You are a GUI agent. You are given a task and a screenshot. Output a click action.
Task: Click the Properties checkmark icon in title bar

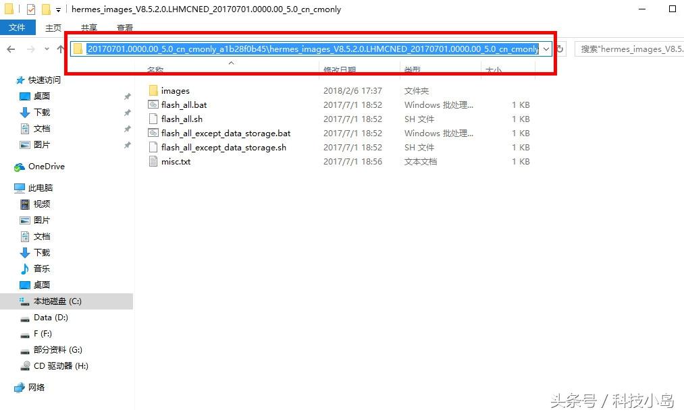coord(31,9)
